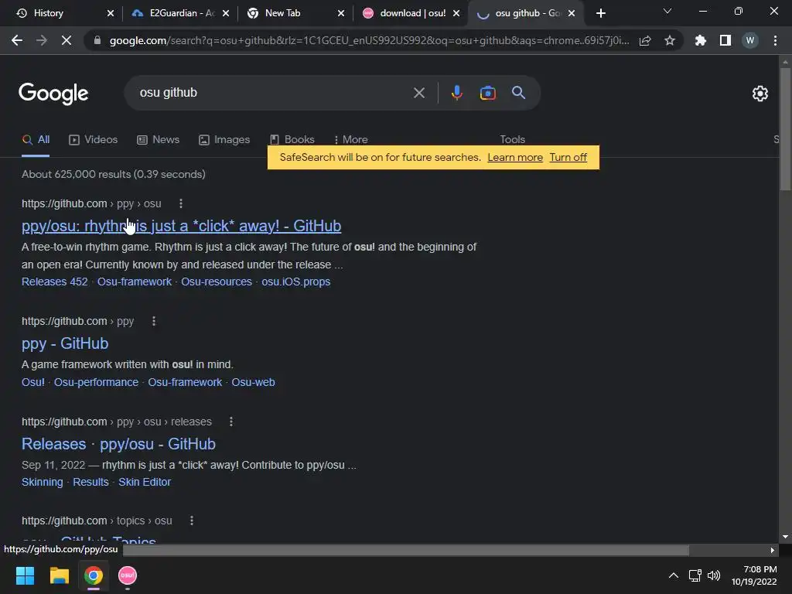Click Learn more about SafeSearch
The image size is (792, 594).
514,158
